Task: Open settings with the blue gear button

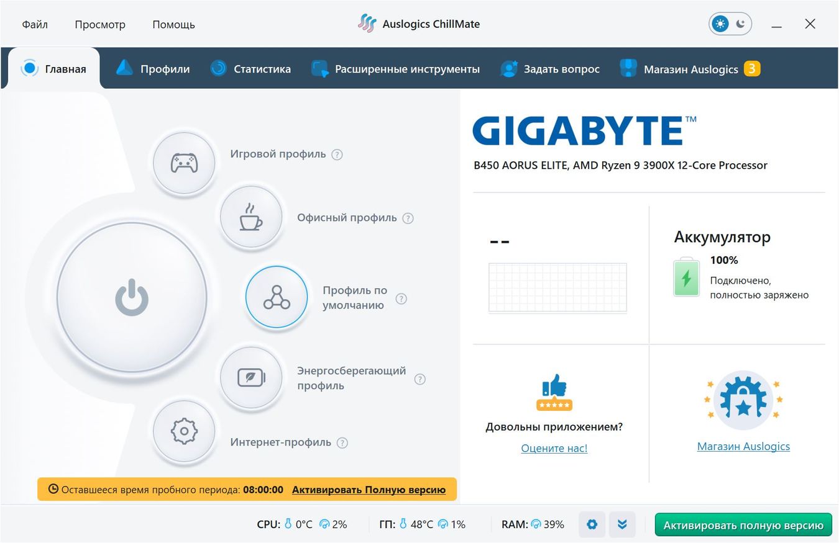Action: pos(592,525)
